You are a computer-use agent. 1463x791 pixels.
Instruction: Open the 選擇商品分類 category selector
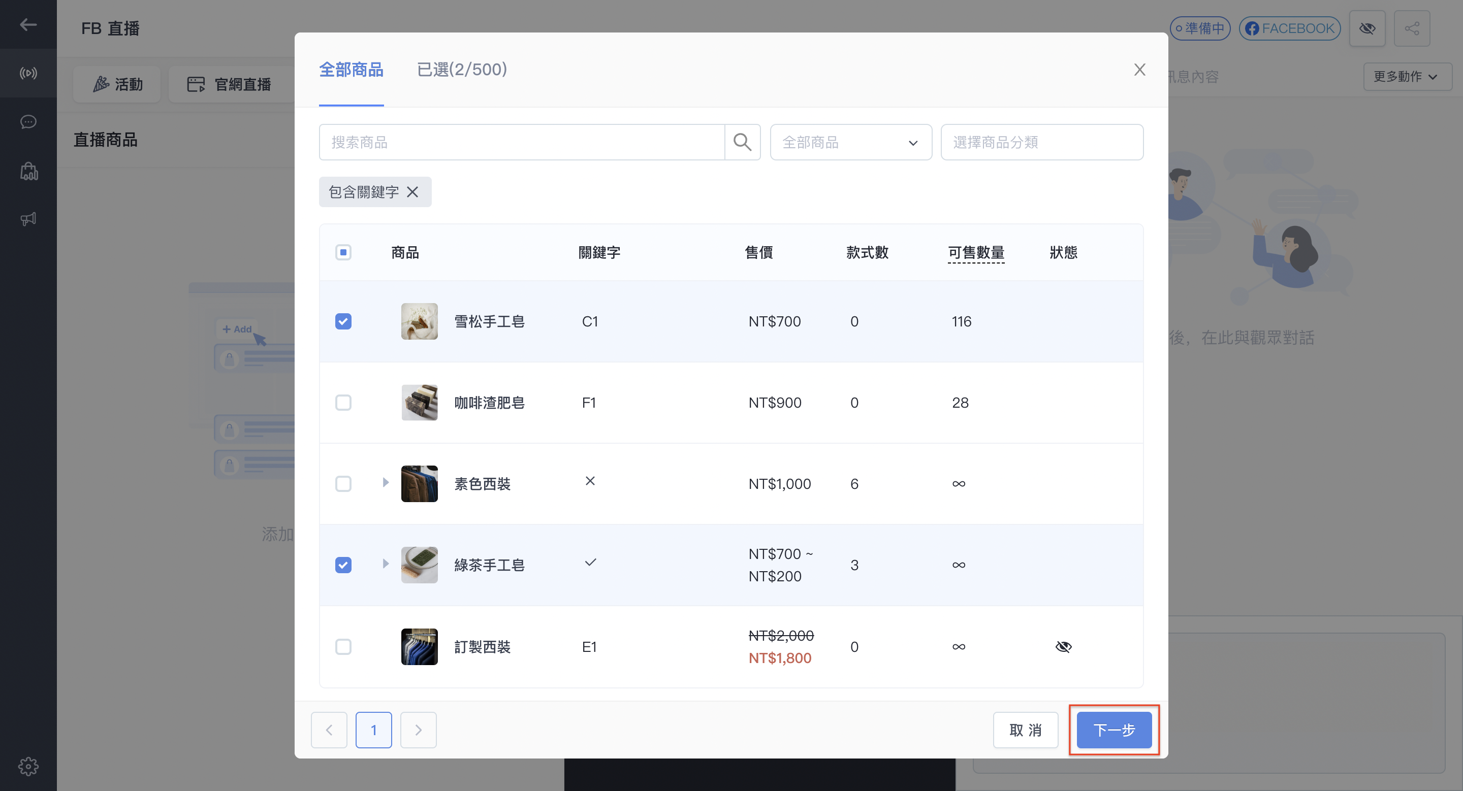[x=1041, y=142]
